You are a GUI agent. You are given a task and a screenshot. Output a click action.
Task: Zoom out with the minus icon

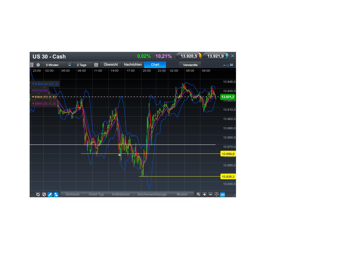point(211,194)
